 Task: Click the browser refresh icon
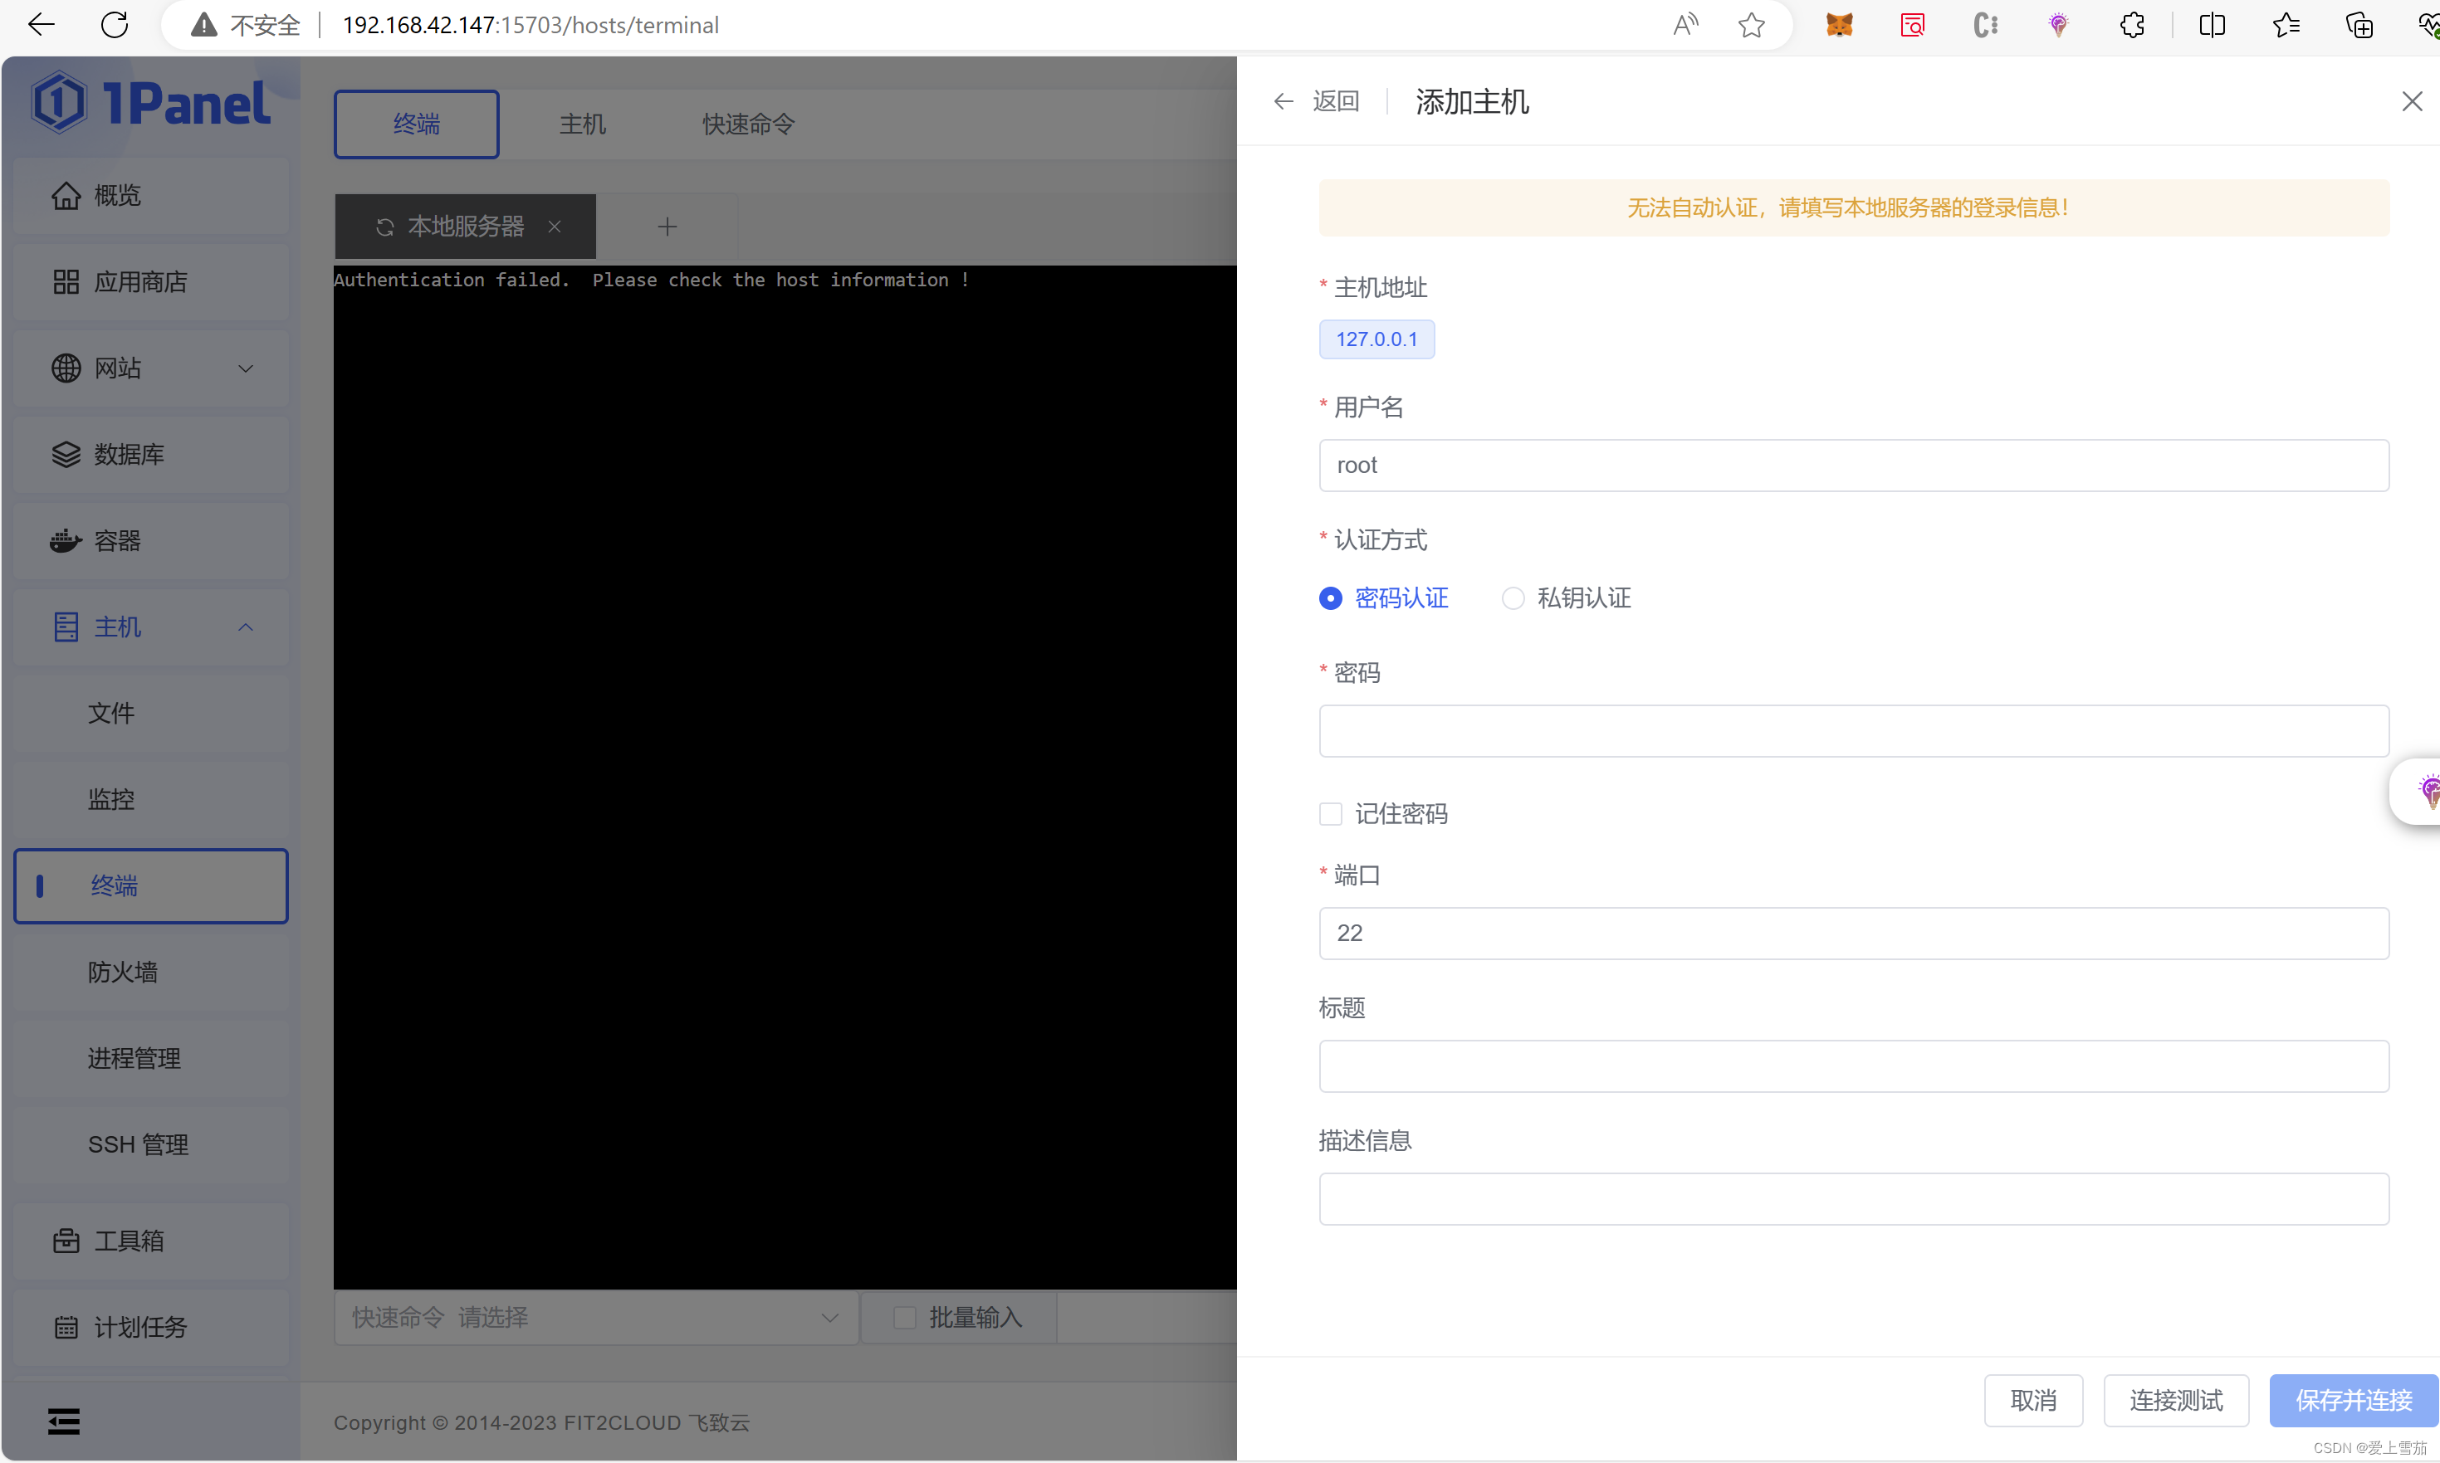point(115,25)
